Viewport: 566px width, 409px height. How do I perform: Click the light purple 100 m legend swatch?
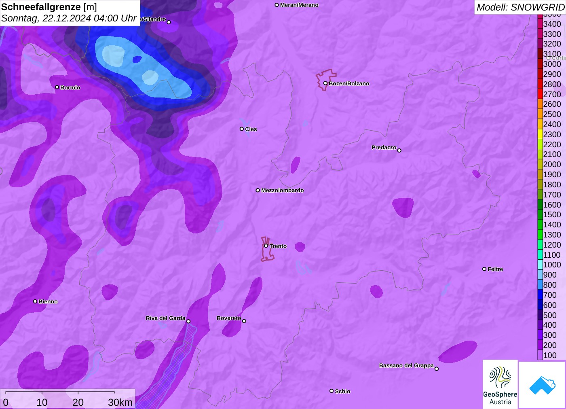540,355
